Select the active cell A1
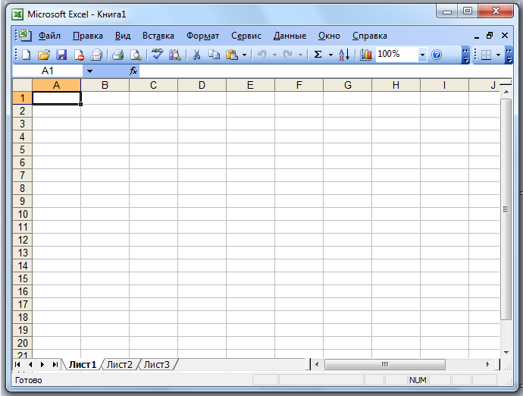Image resolution: width=523 pixels, height=396 pixels. click(x=56, y=98)
